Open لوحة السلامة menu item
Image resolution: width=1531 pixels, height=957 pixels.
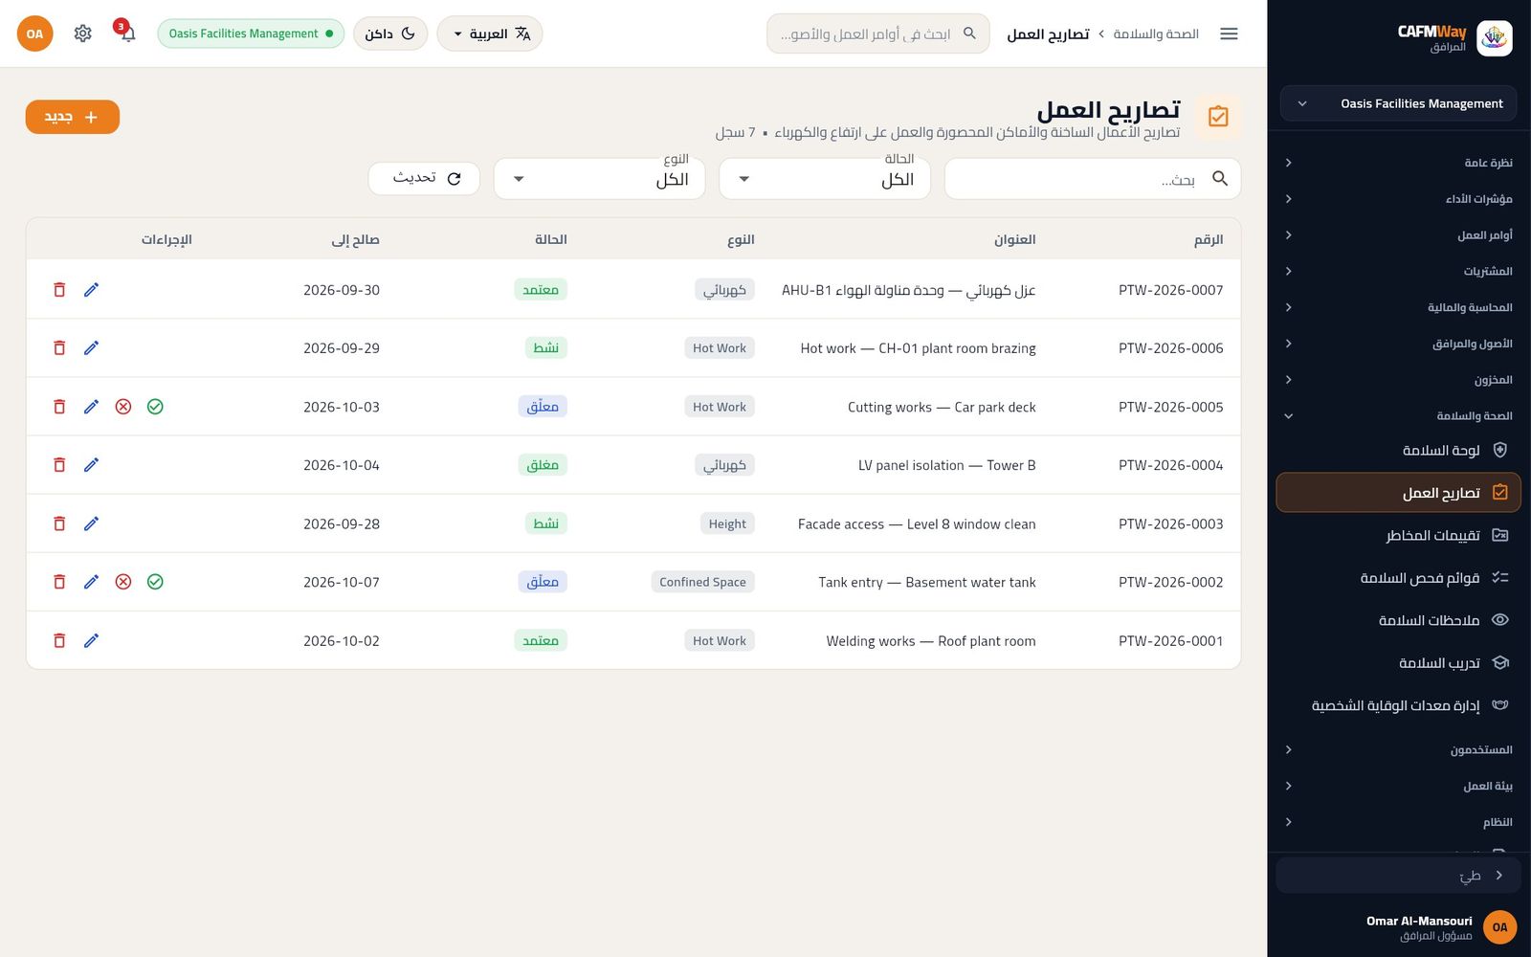click(x=1399, y=450)
